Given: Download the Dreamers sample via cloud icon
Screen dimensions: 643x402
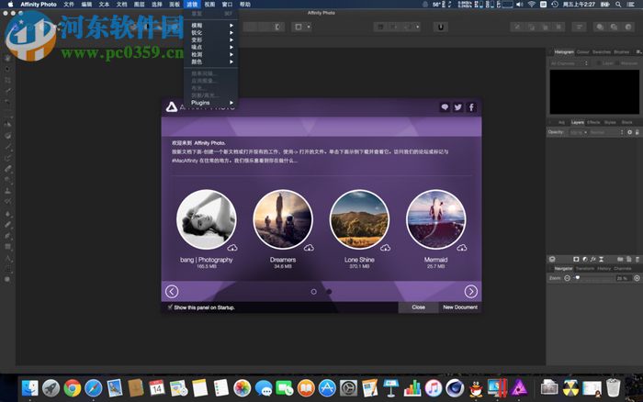Looking at the screenshot, I should click(309, 248).
